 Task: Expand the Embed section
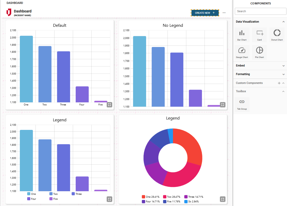pyautogui.click(x=283, y=66)
